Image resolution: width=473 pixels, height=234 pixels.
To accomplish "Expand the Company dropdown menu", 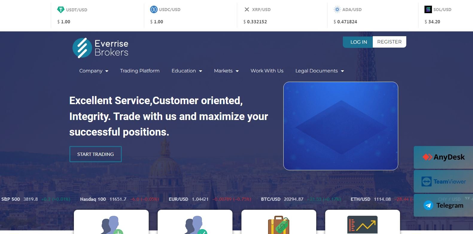I will (94, 71).
